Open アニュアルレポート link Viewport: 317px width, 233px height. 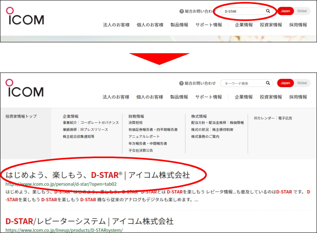(144, 137)
